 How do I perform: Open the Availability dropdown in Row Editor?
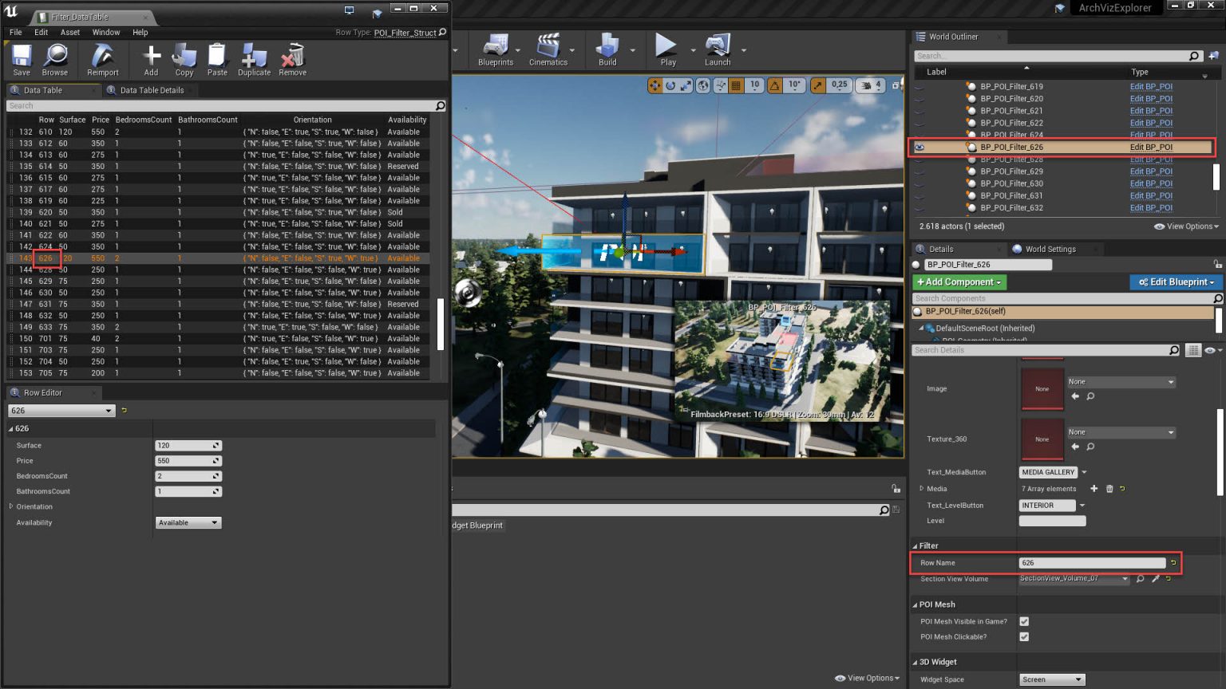[188, 522]
